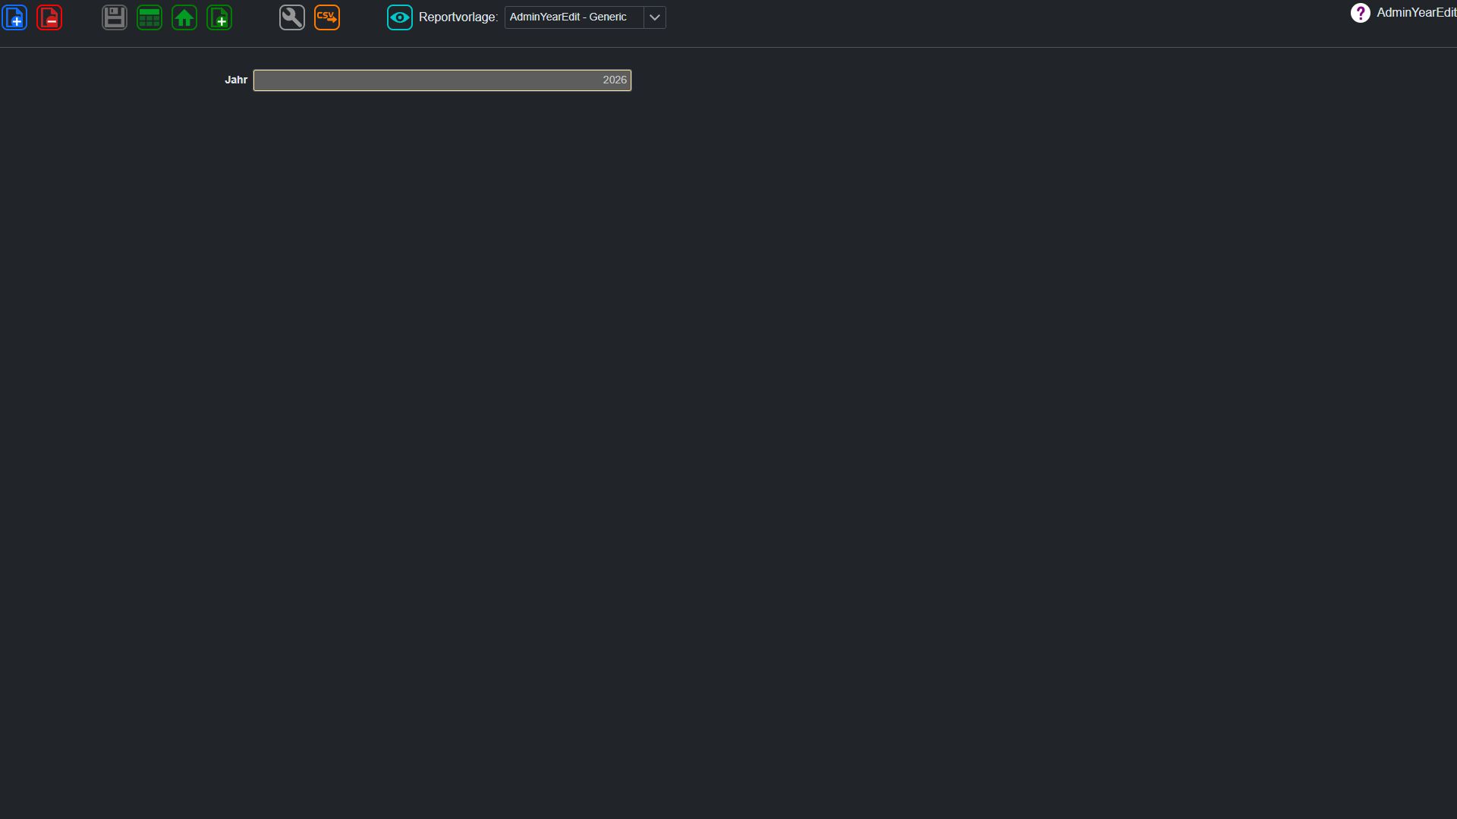The image size is (1457, 819).
Task: Export data using the orange CSV icon
Action: 327,17
